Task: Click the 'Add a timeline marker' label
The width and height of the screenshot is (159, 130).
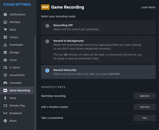Action: point(55,107)
